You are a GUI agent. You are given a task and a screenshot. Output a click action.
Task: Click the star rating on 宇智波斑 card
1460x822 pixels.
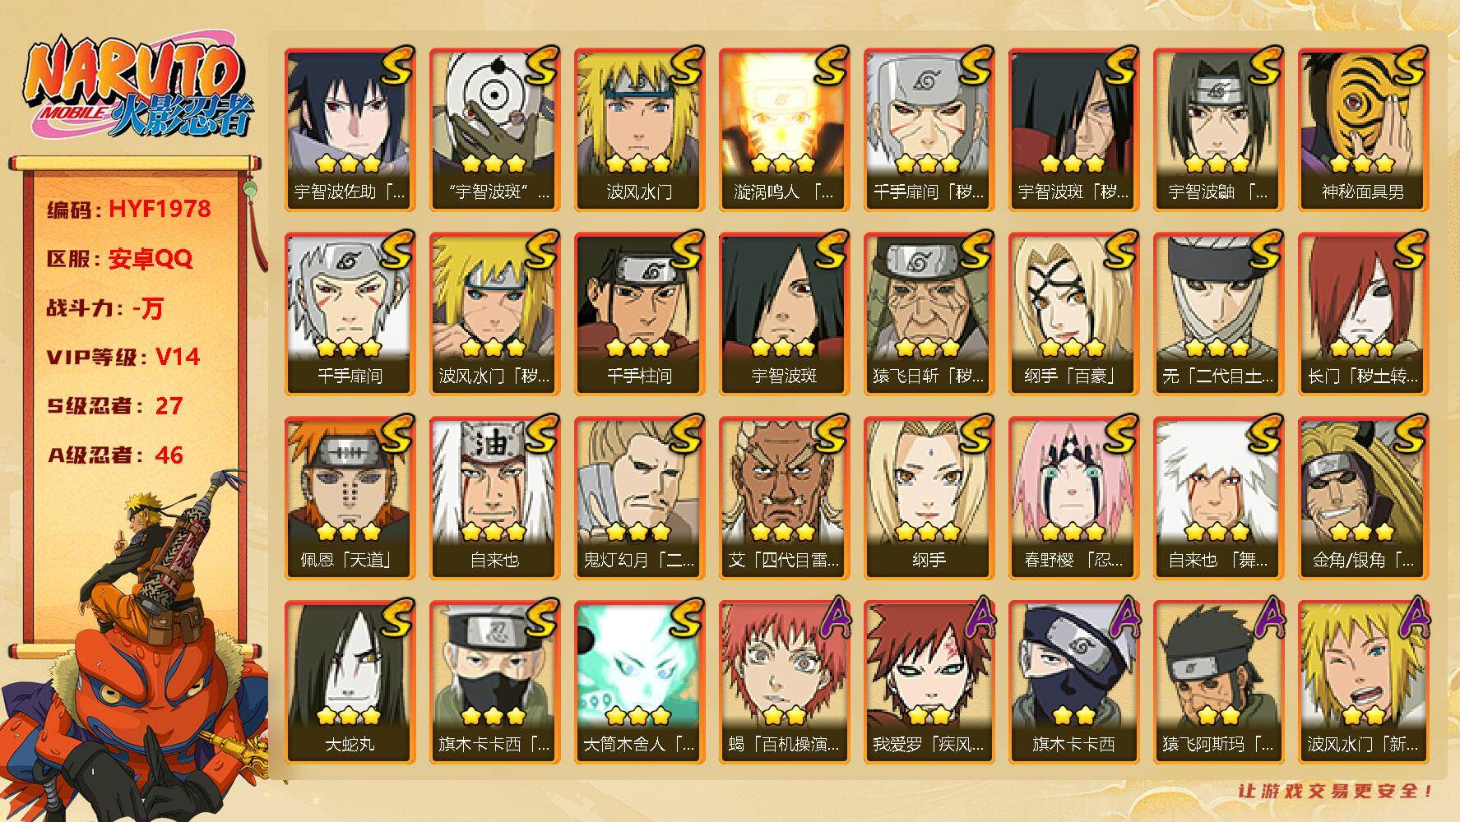pyautogui.click(x=784, y=349)
